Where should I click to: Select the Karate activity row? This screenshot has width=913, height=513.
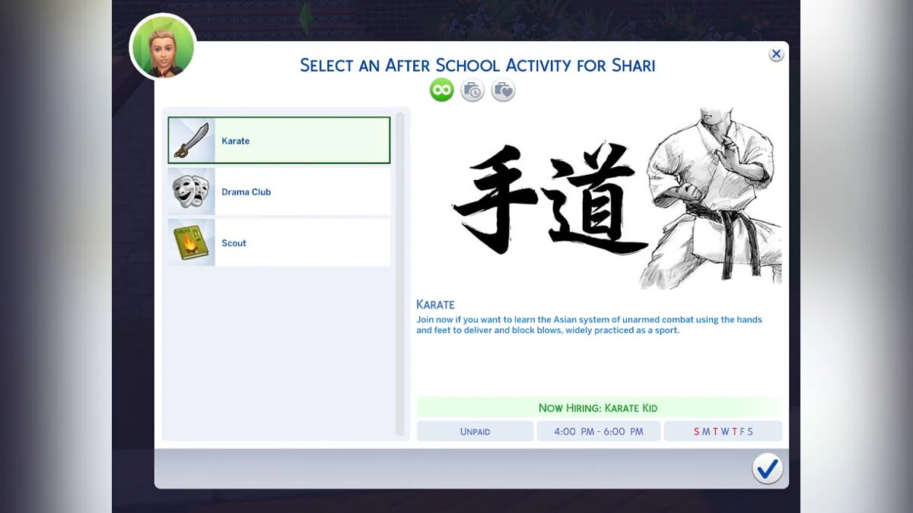point(279,141)
